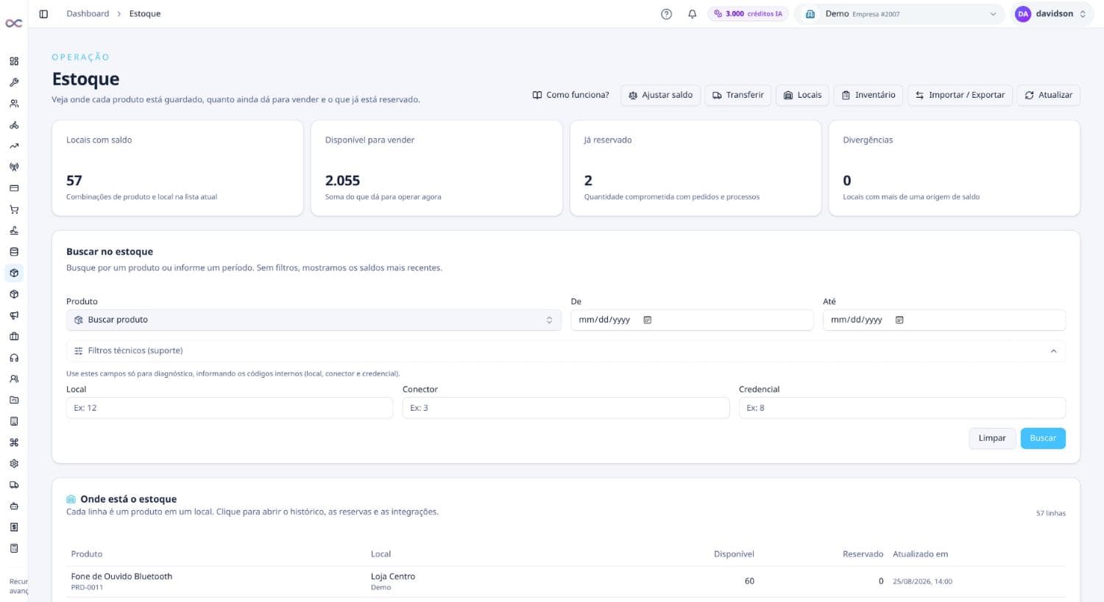Image resolution: width=1104 pixels, height=602 pixels.
Task: Click the Locais com saldo card
Action: point(177,168)
